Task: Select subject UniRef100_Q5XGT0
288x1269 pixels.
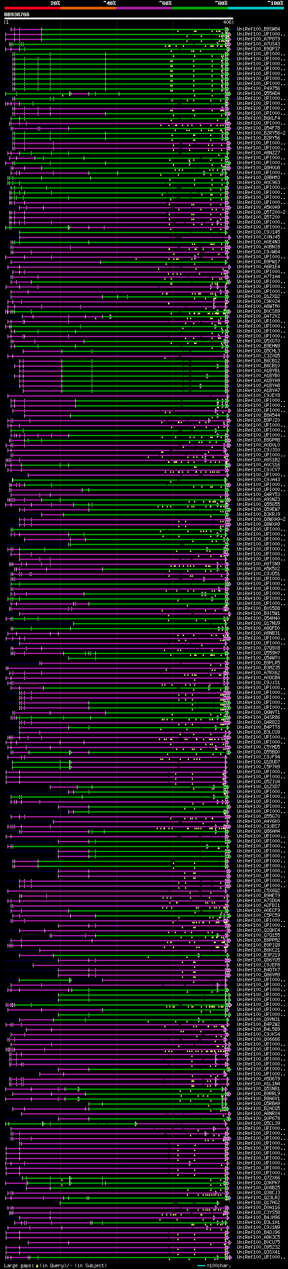Action: pos(258,341)
